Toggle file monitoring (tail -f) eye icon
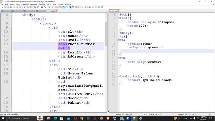This screenshot has width=215, height=121. [85, 7]
